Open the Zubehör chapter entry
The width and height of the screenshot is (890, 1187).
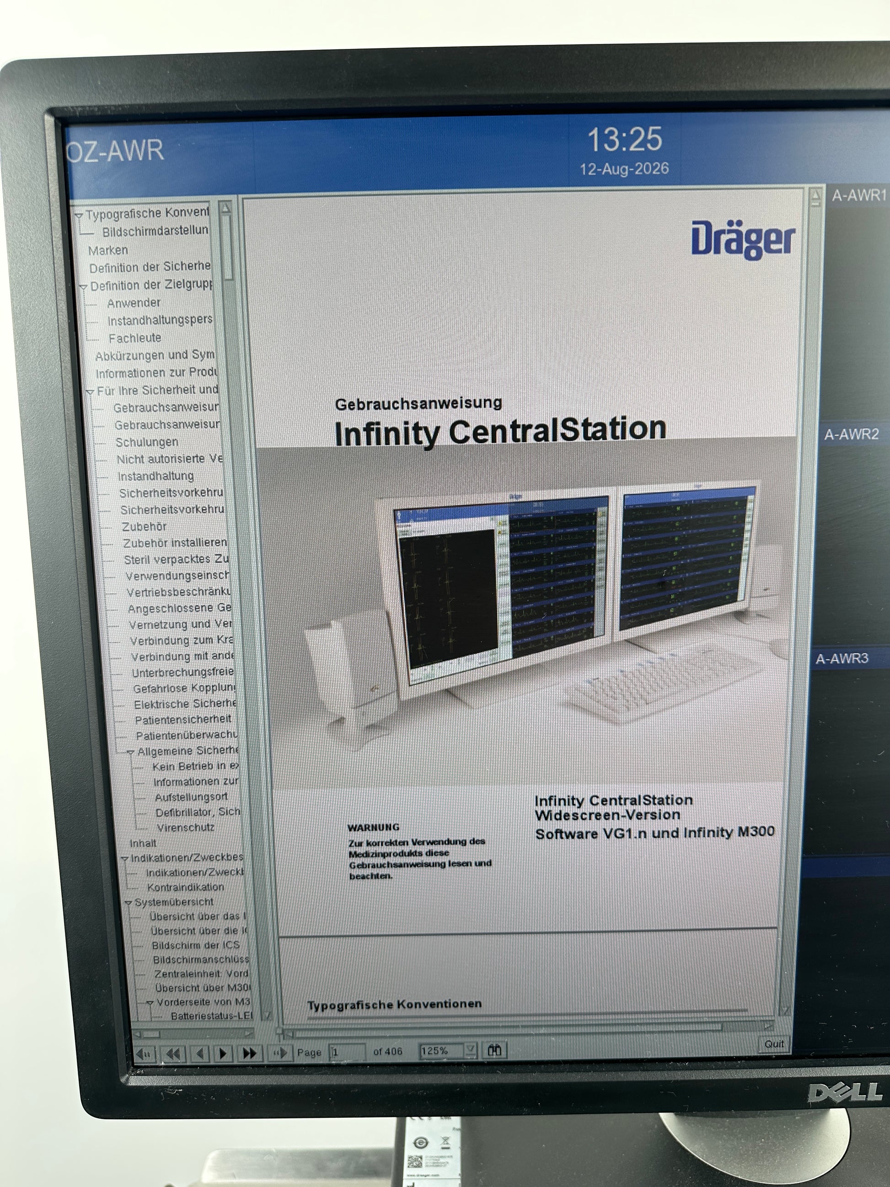[x=144, y=527]
